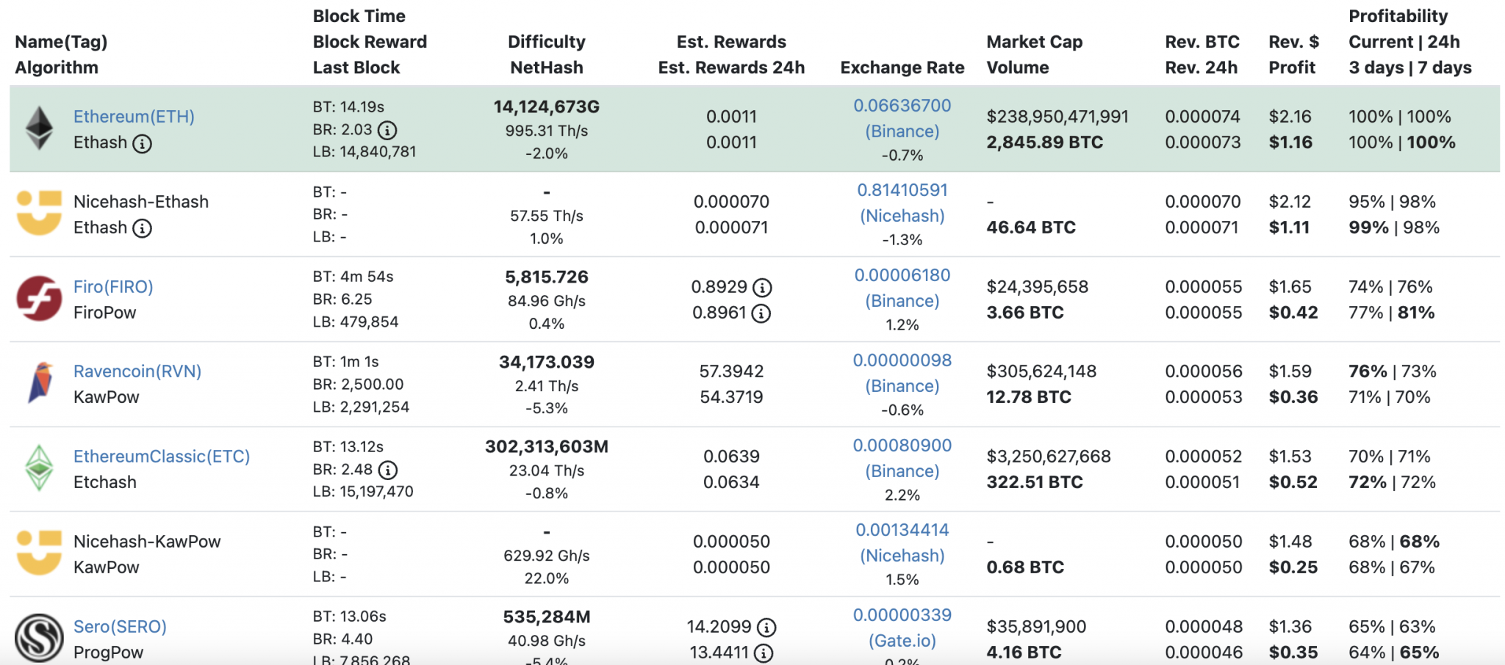1505x665 pixels.
Task: Click the Nicehash-KawPow logo icon
Action: tap(39, 553)
